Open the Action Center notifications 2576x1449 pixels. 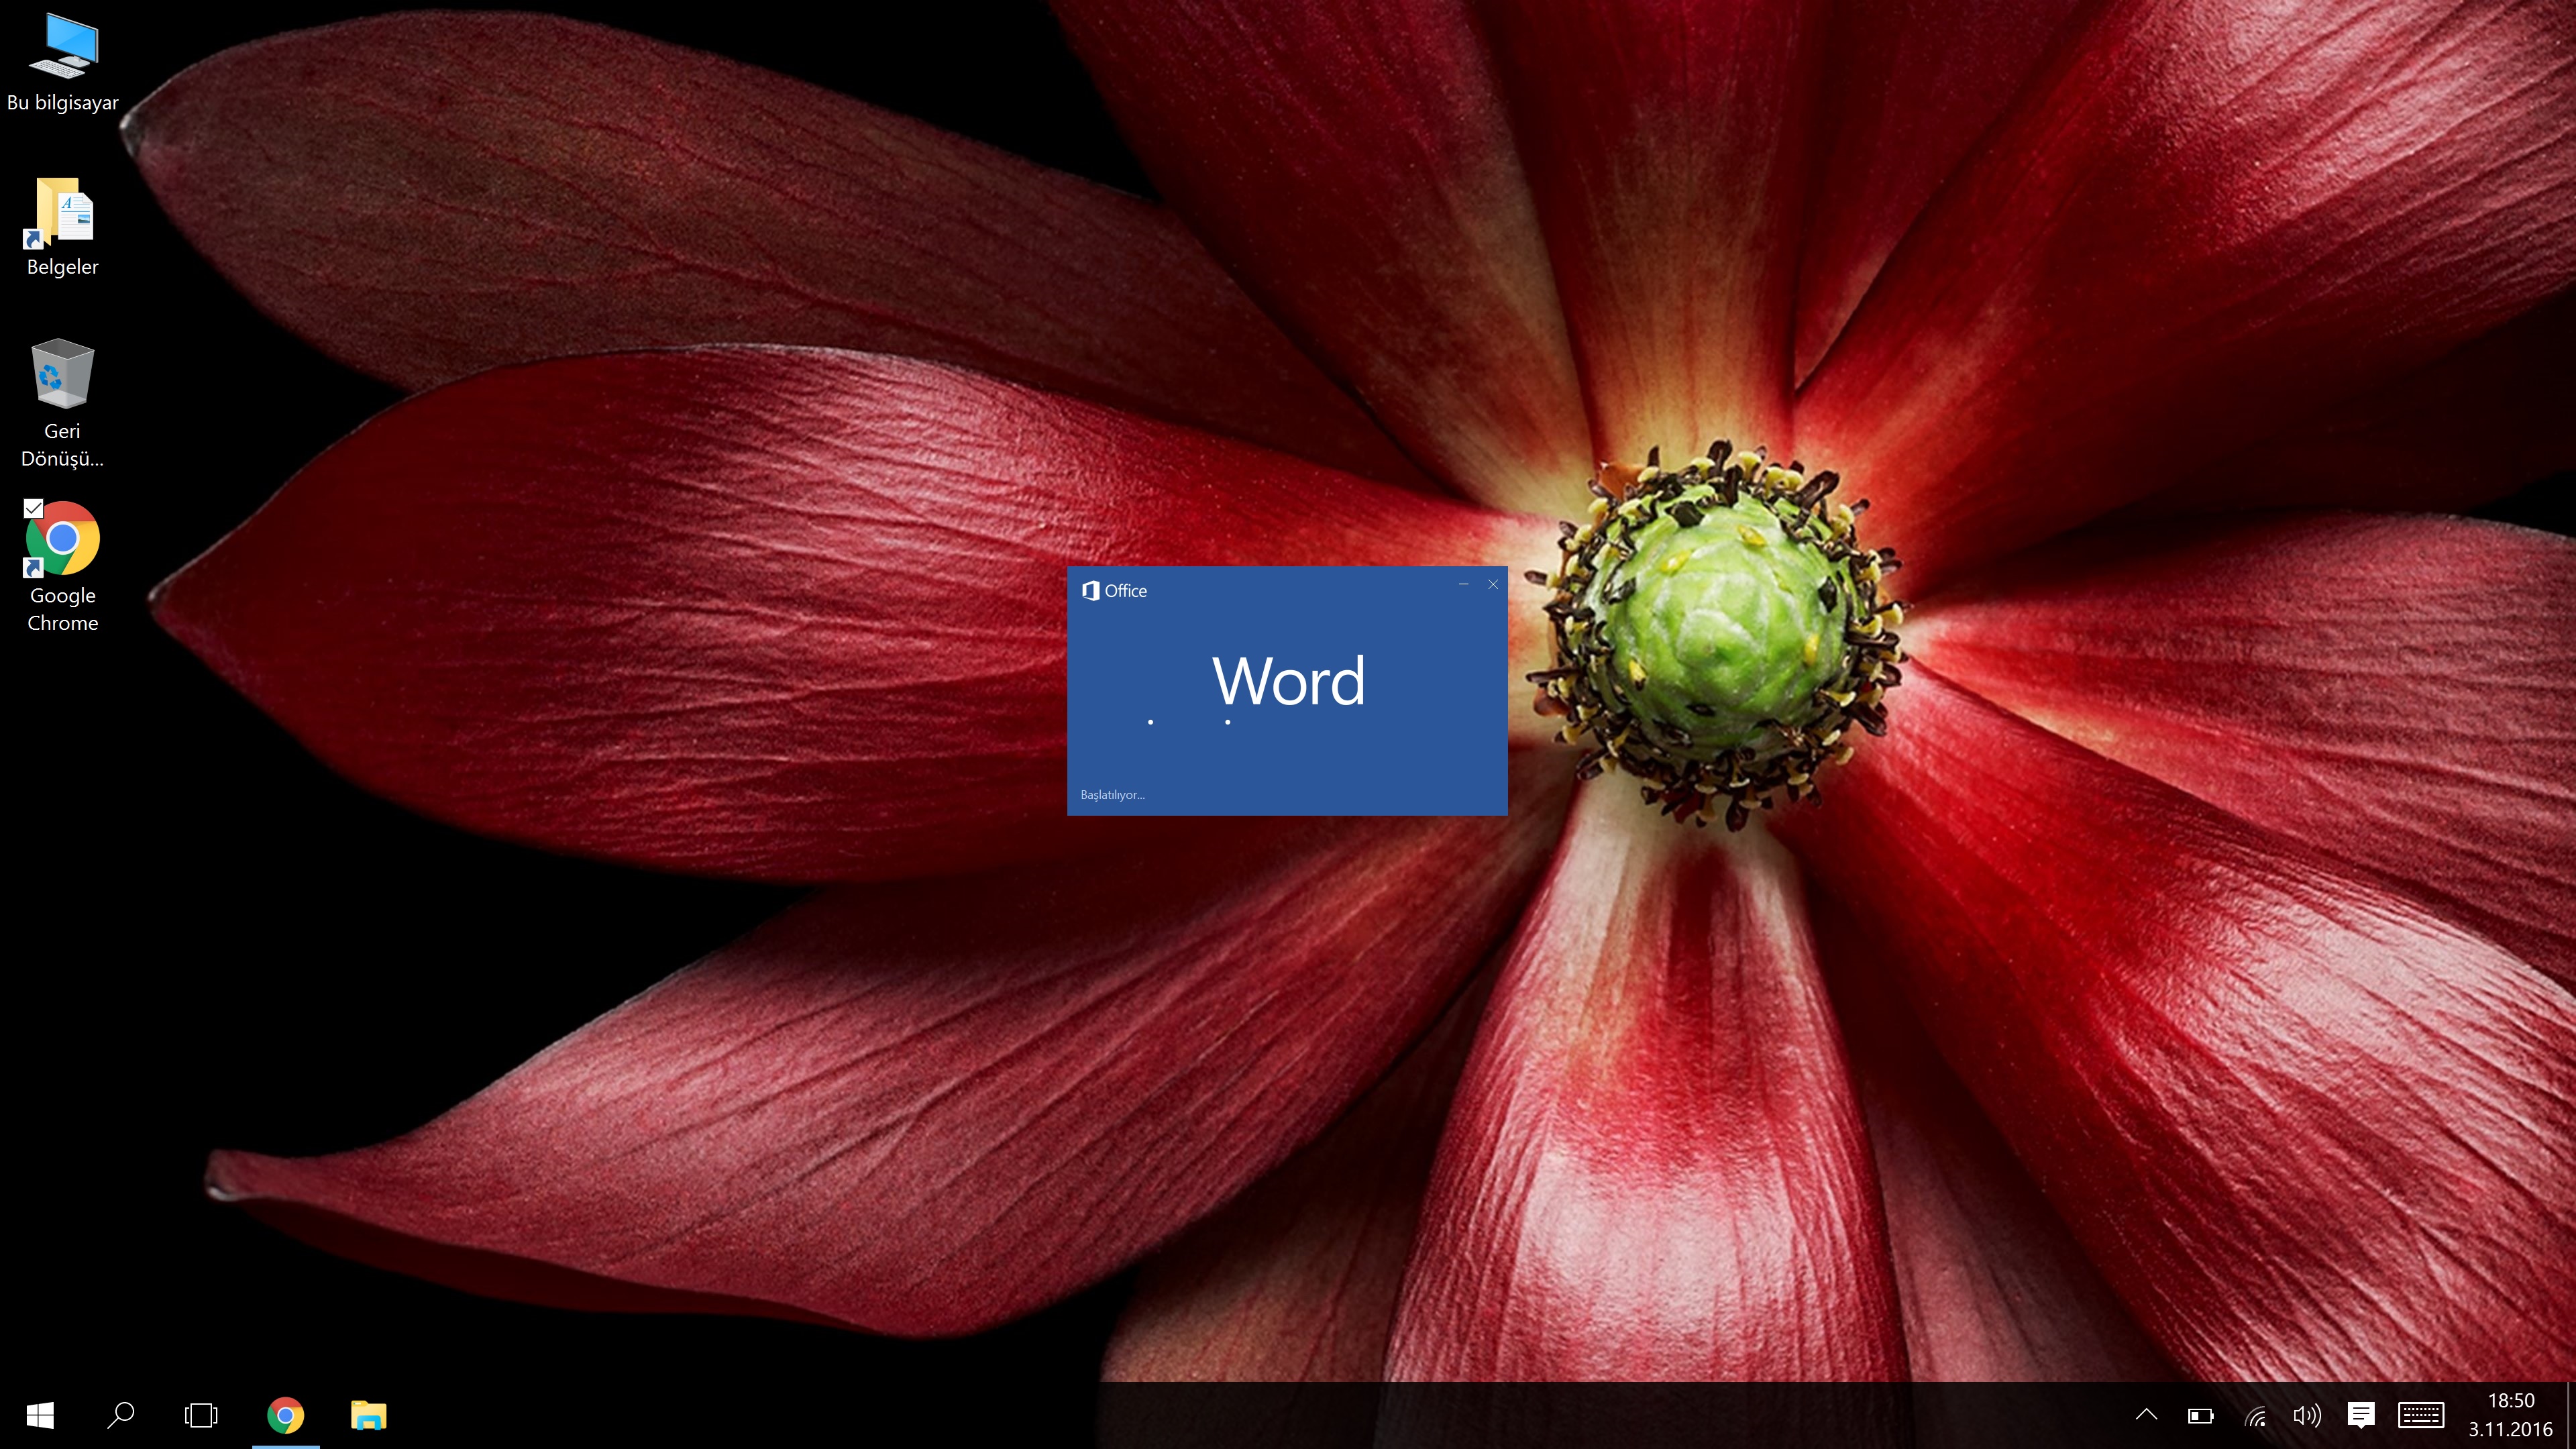pyautogui.click(x=2361, y=1415)
